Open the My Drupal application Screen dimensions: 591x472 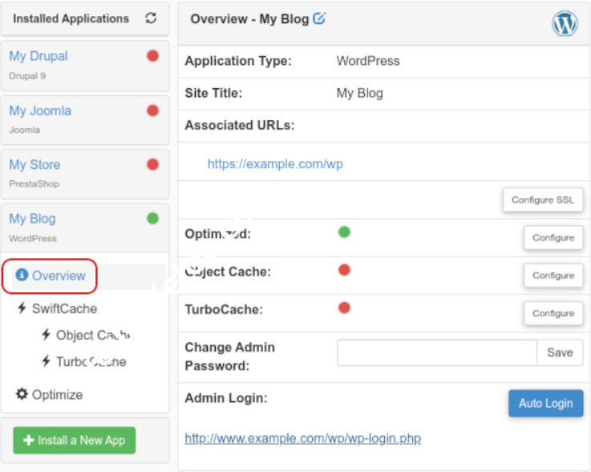click(x=38, y=56)
